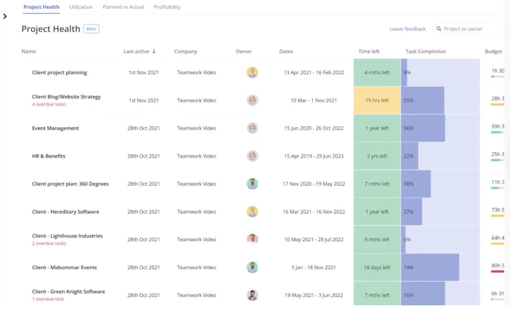510x317 pixels.
Task: Sort by Time left column header
Action: (x=369, y=51)
